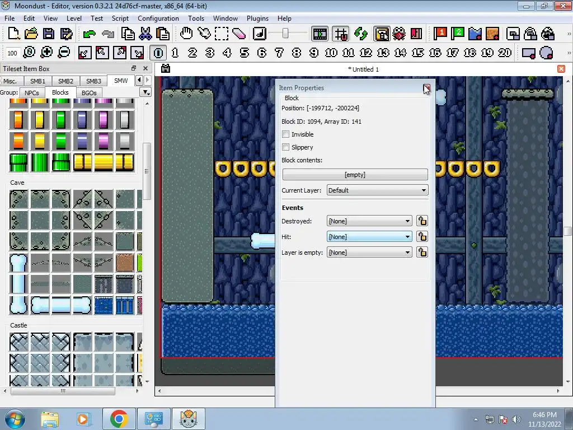Cut selection with scissors icon

click(145, 34)
